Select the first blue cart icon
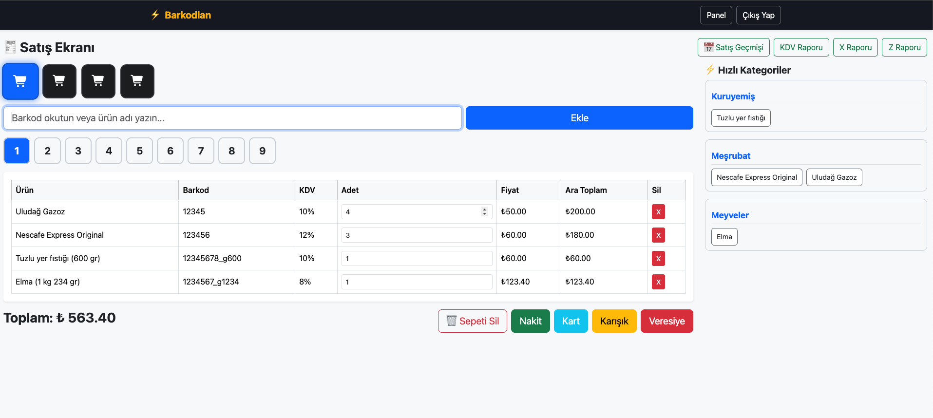Image resolution: width=933 pixels, height=418 pixels. (x=20, y=81)
